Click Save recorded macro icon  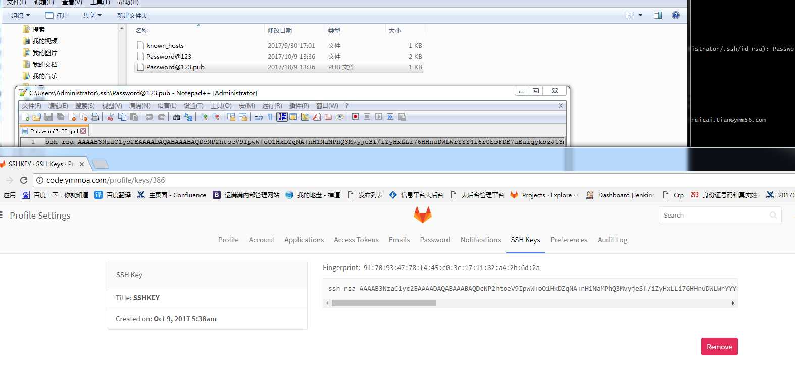(x=402, y=117)
